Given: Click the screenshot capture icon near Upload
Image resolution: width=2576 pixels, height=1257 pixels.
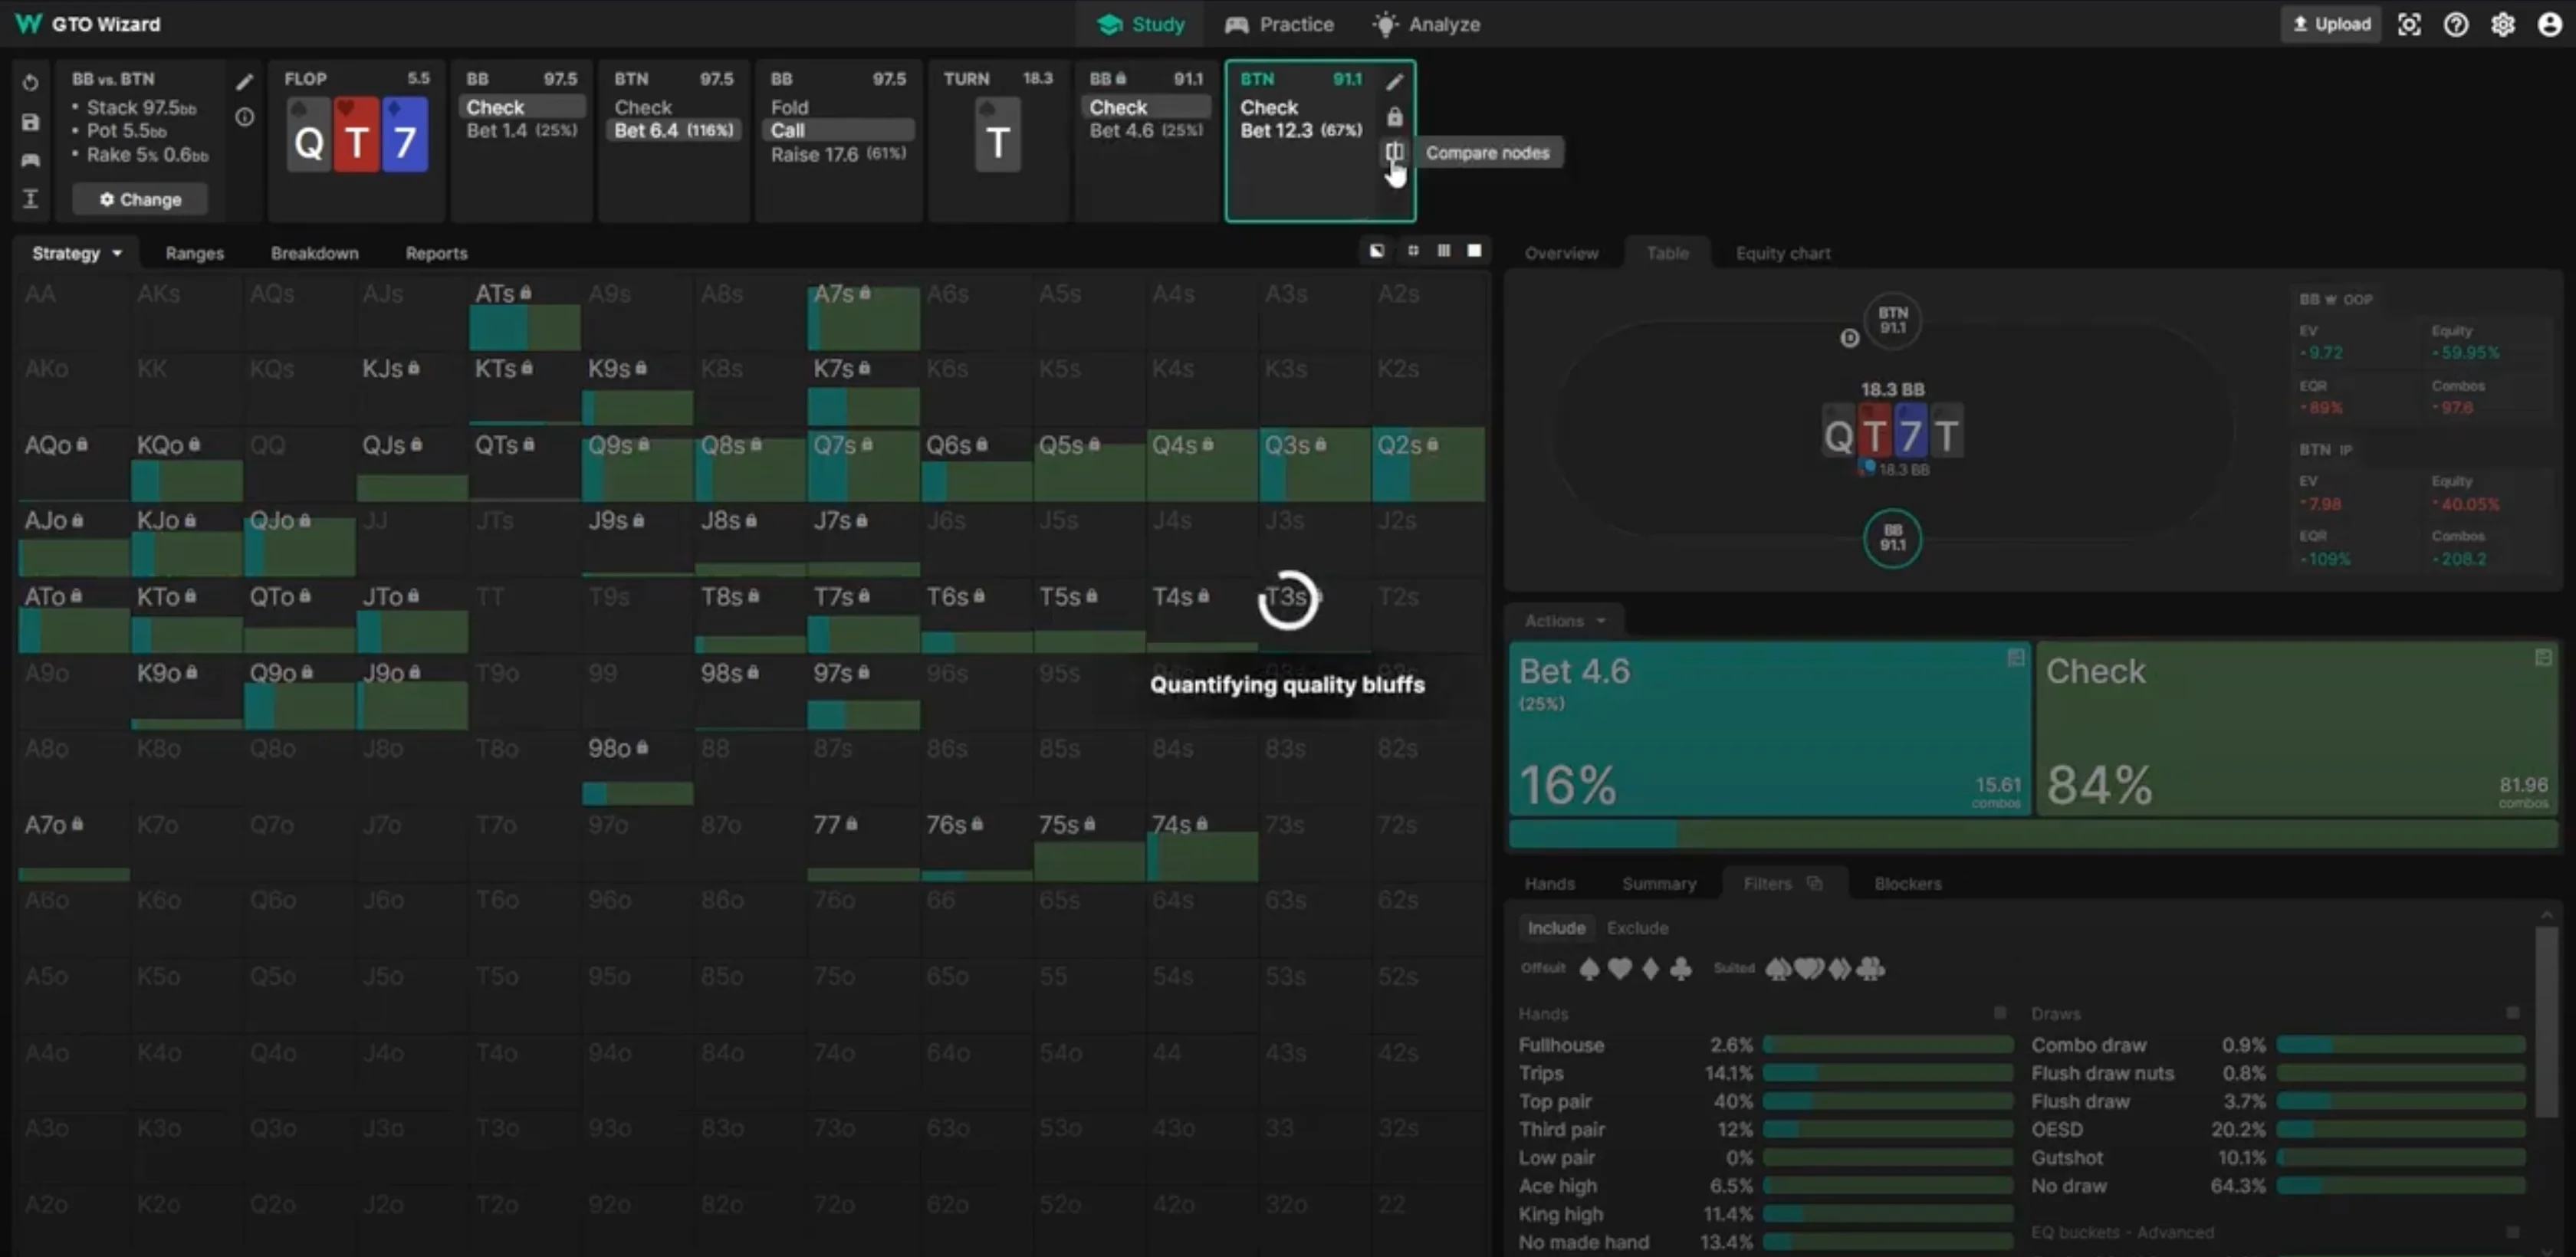Looking at the screenshot, I should [2409, 24].
